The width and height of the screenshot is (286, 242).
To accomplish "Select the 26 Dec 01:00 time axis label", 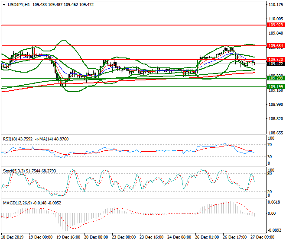I will [x=207, y=237].
